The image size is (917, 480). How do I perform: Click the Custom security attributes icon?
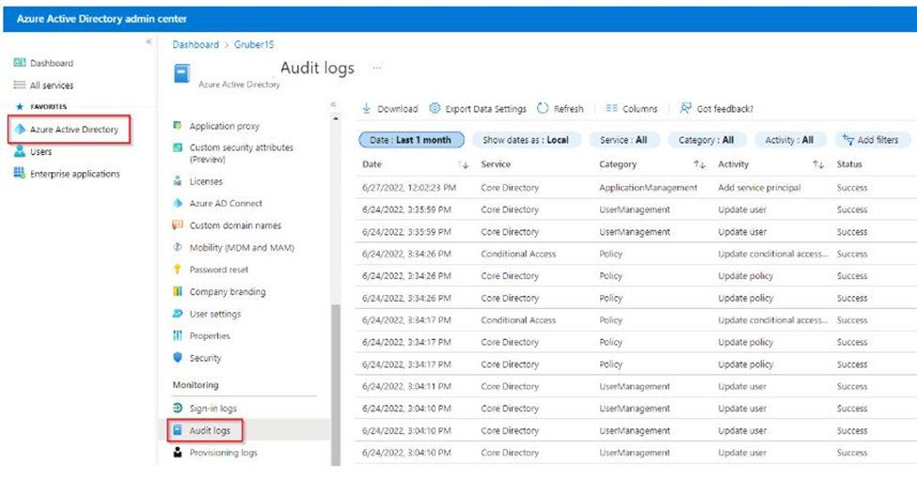point(178,147)
